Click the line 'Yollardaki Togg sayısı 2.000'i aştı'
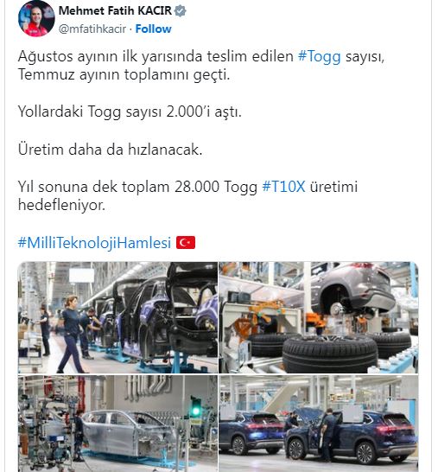438x472 pixels. click(x=130, y=112)
